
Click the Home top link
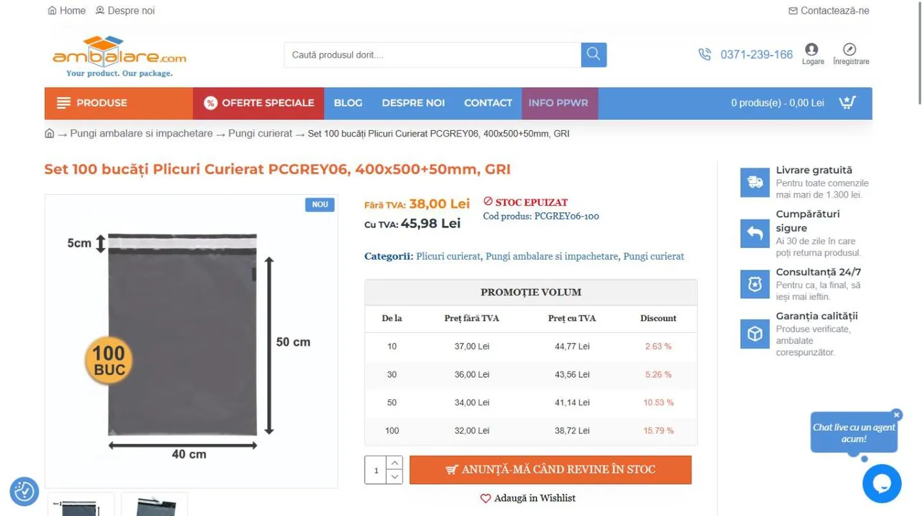(x=67, y=10)
